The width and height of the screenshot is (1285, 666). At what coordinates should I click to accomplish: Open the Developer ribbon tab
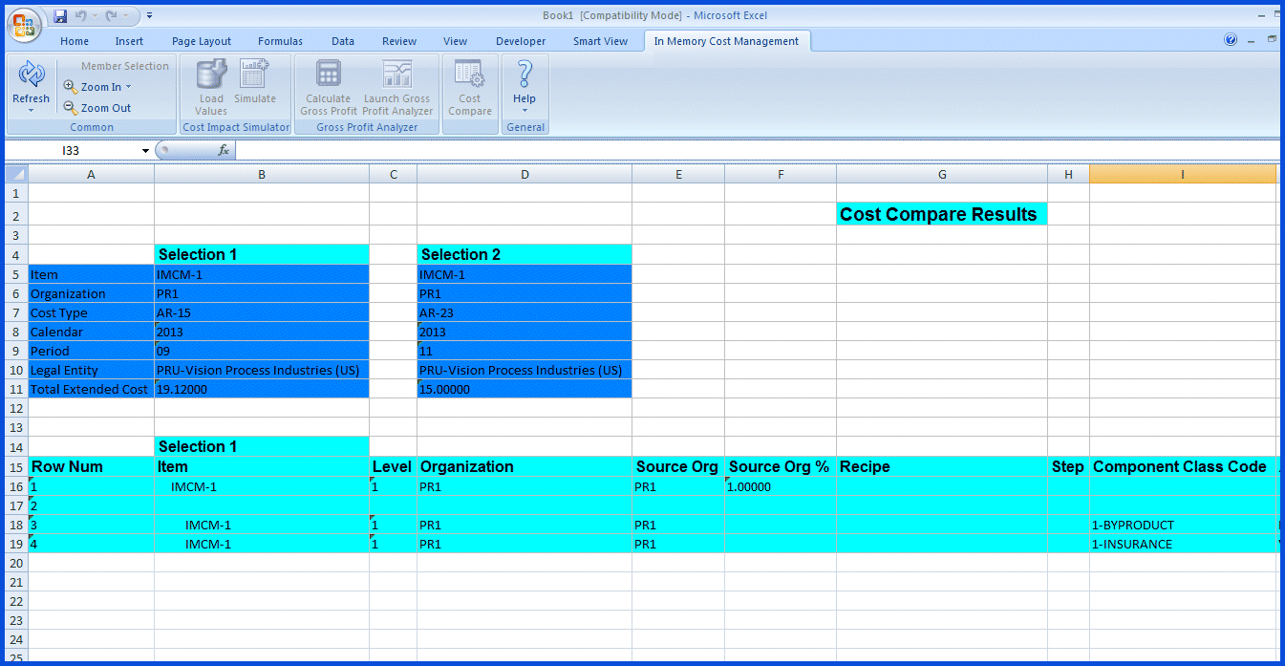(521, 40)
